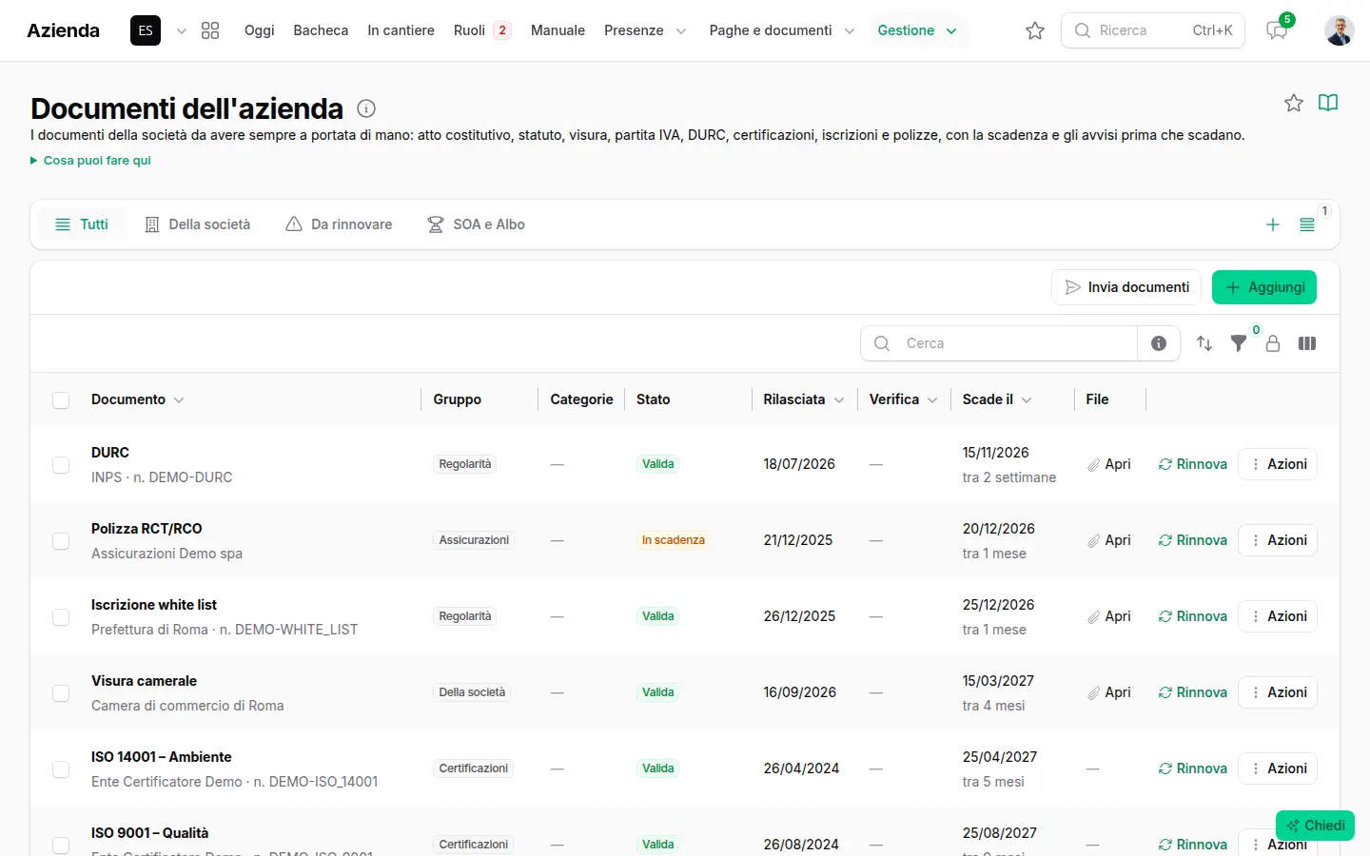Select the Polizza RCT/RCO row checkbox

[x=61, y=541]
